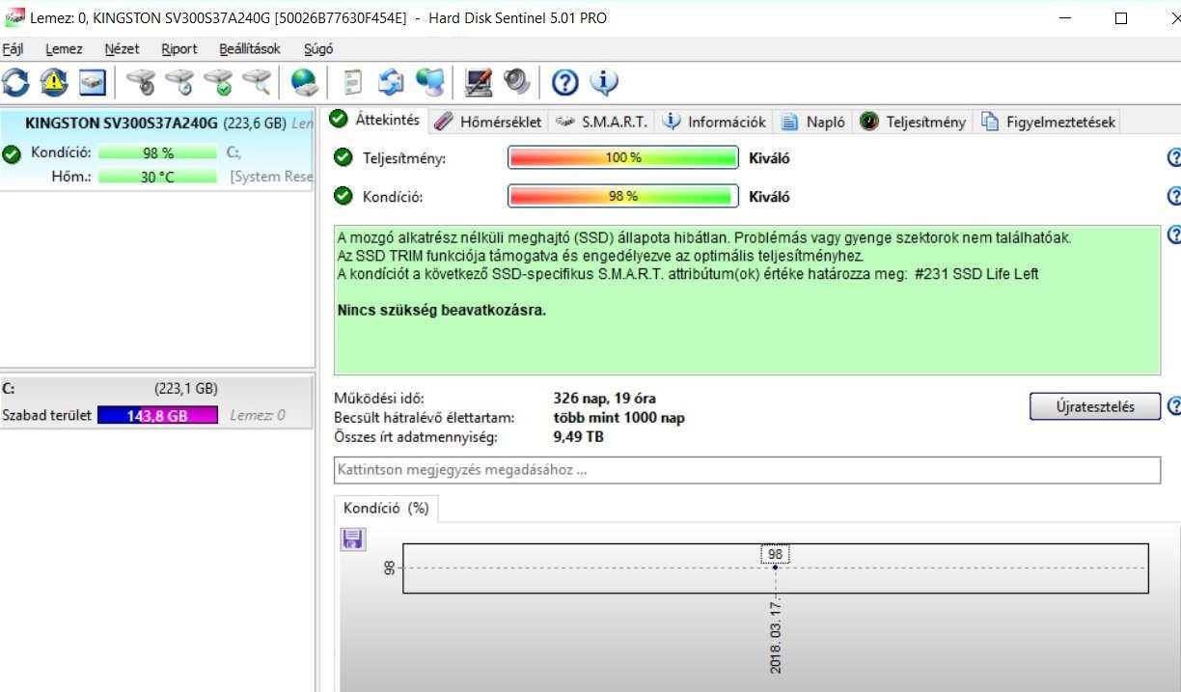Select the Áttekintés tab
Screen dimensions: 1181x692
pyautogui.click(x=375, y=120)
